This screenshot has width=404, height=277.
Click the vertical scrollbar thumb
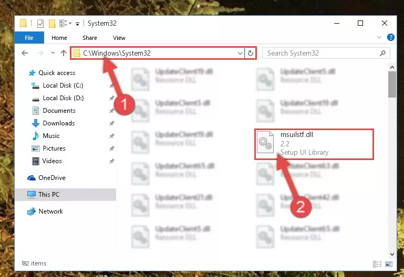coord(392,84)
